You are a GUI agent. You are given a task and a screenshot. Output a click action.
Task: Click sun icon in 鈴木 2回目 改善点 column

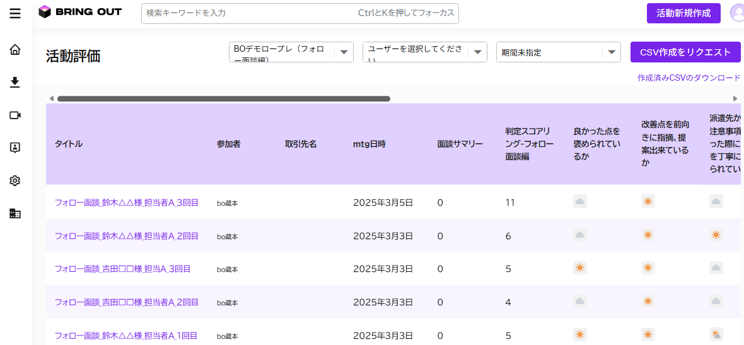[648, 235]
